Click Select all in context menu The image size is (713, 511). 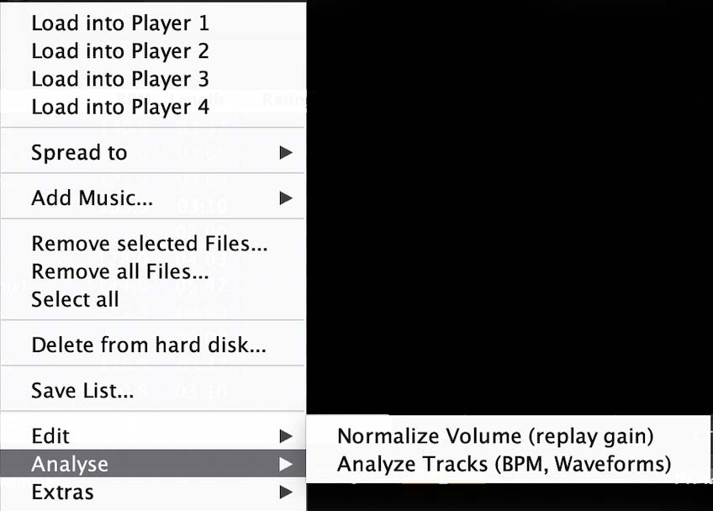[75, 299]
